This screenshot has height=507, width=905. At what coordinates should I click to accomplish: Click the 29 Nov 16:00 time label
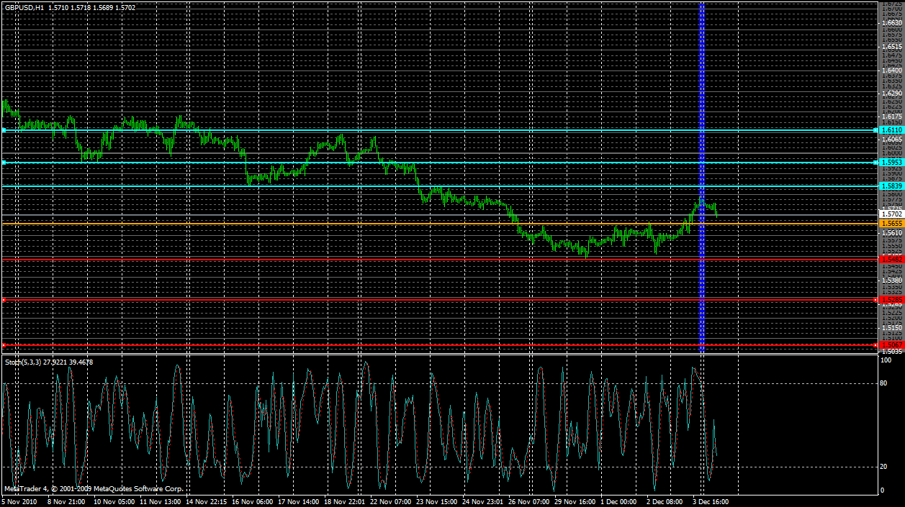click(575, 501)
